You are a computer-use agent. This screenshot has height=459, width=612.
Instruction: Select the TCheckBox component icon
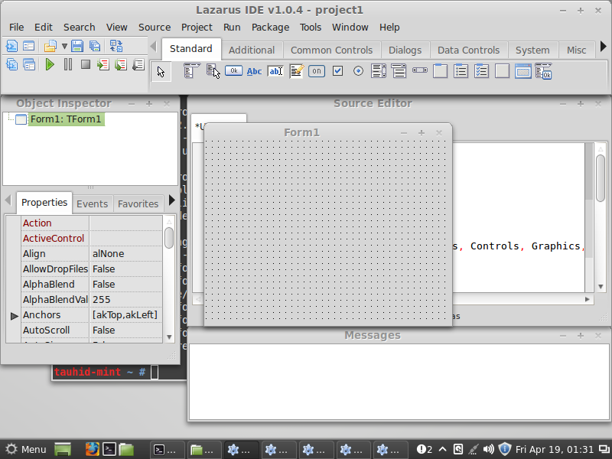coord(337,71)
